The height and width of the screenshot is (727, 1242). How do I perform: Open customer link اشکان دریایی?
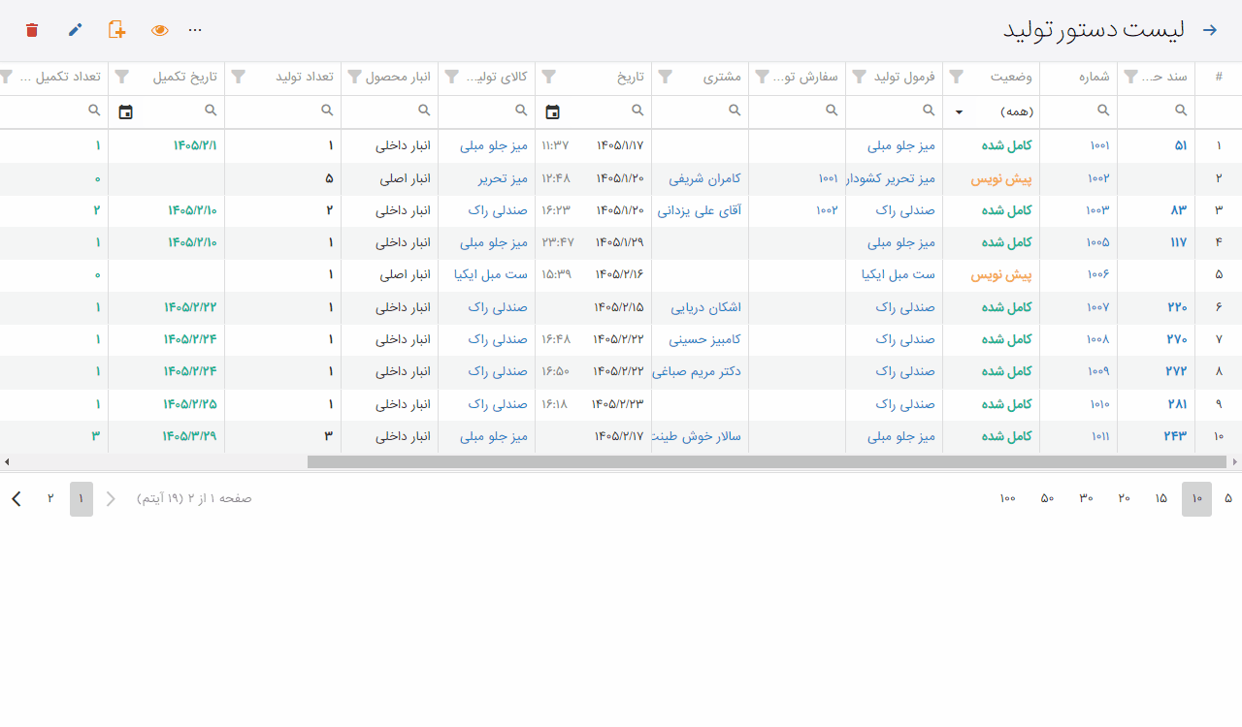(706, 307)
